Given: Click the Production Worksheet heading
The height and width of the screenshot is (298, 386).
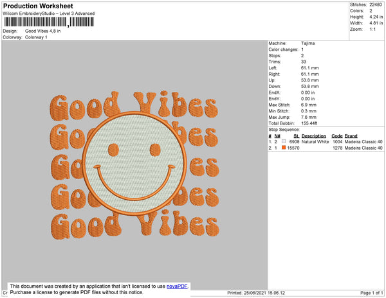Looking at the screenshot, I should coord(37,6).
